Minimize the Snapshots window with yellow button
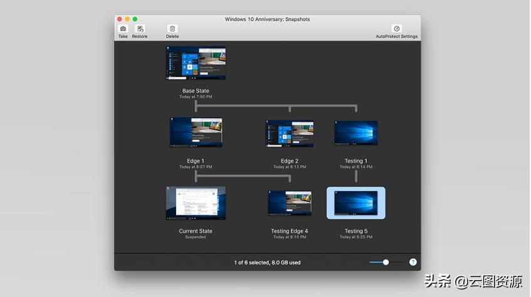Image resolution: width=531 pixels, height=297 pixels. (x=127, y=19)
